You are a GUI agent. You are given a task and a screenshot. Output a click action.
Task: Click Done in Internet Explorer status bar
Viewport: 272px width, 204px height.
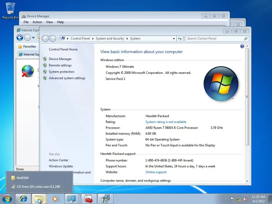click(x=20, y=169)
